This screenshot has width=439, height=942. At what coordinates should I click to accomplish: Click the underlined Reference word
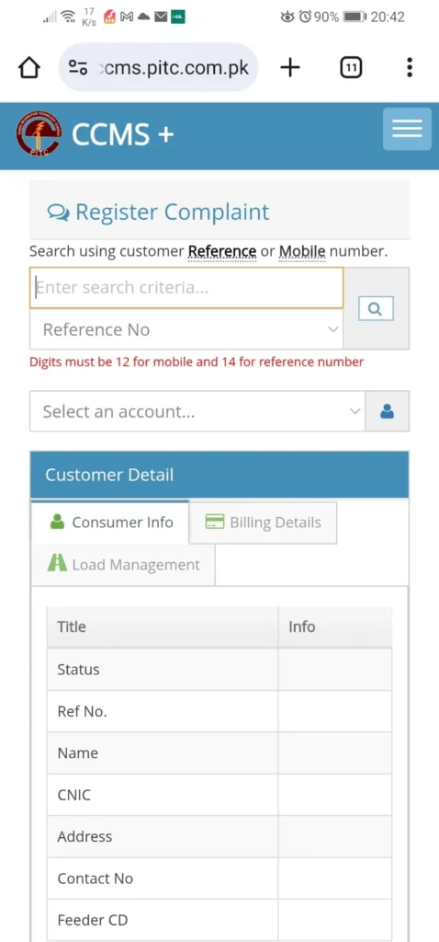222,251
